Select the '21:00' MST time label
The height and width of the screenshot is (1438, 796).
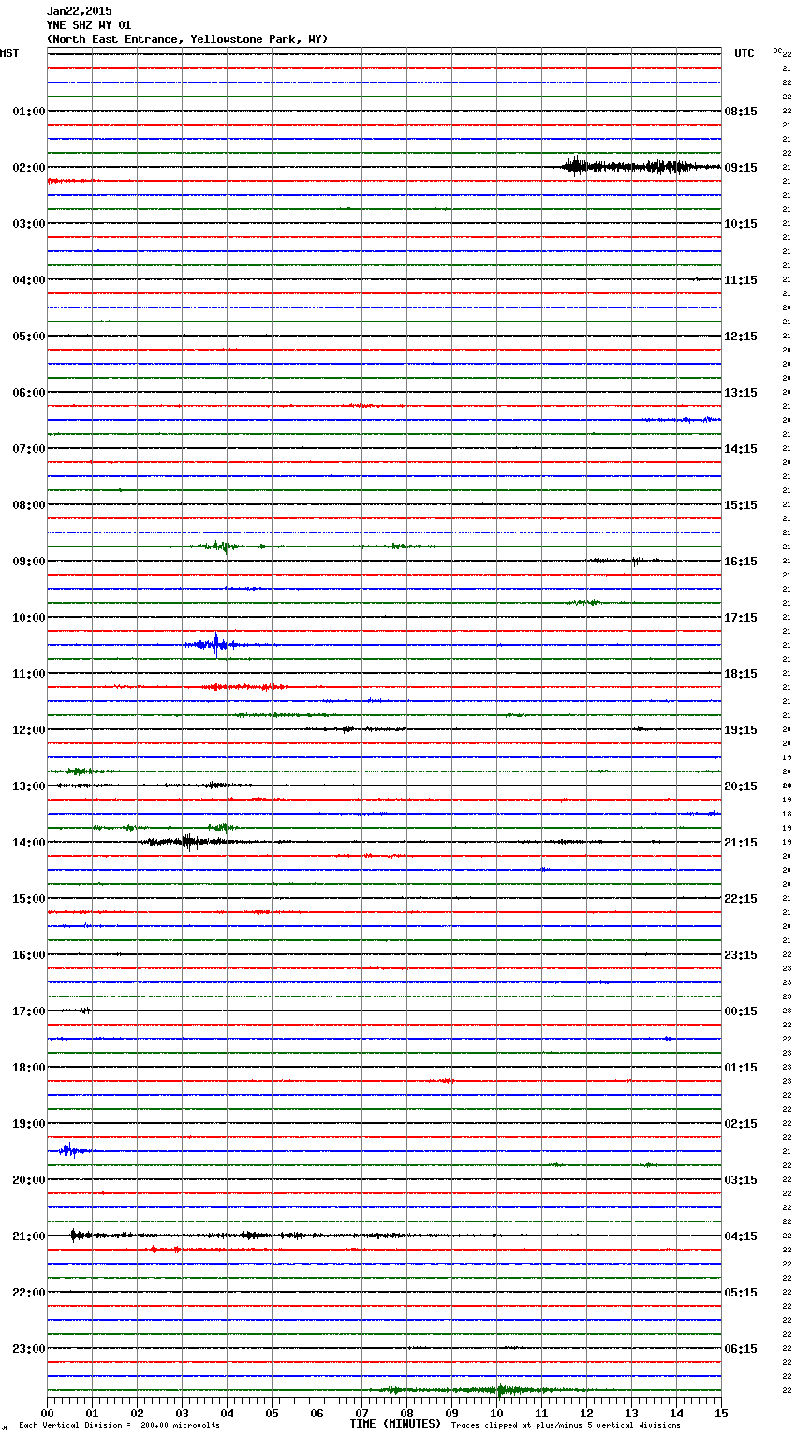pos(29,1236)
